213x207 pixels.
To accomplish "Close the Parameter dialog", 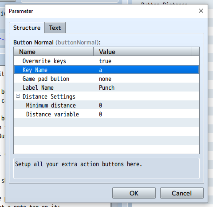I will pyautogui.click(x=201, y=11).
